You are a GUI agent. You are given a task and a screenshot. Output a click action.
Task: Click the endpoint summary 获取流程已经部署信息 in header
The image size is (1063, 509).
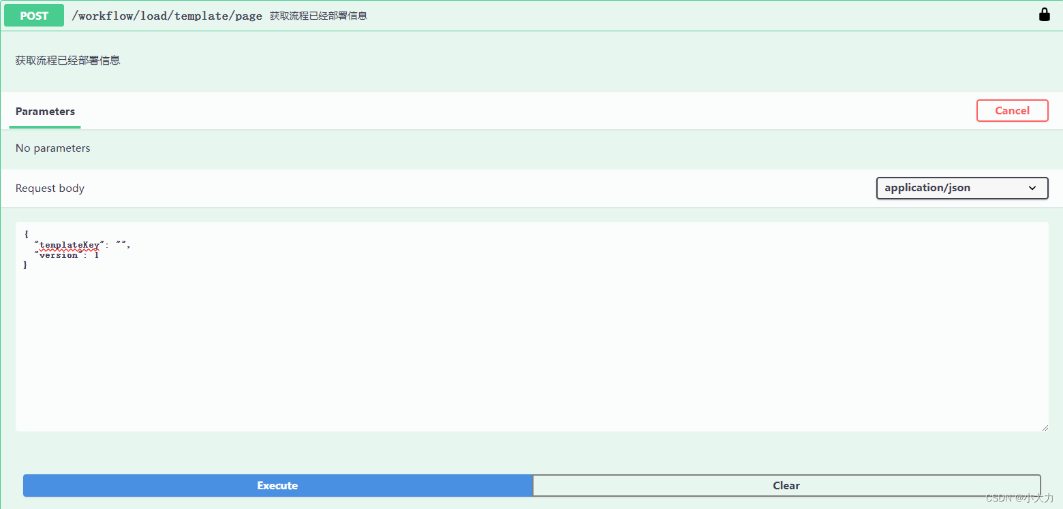(x=318, y=16)
